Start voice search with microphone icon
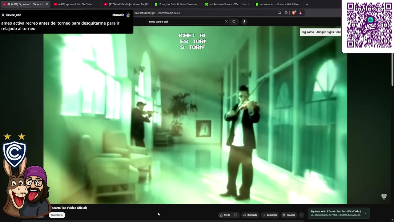This screenshot has width=394, height=222. [x=244, y=22]
